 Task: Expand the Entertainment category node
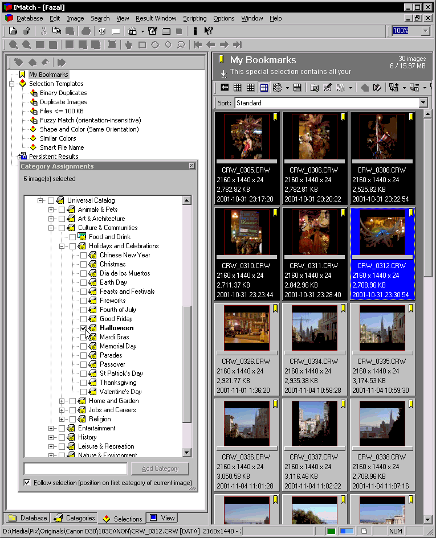(x=51, y=428)
